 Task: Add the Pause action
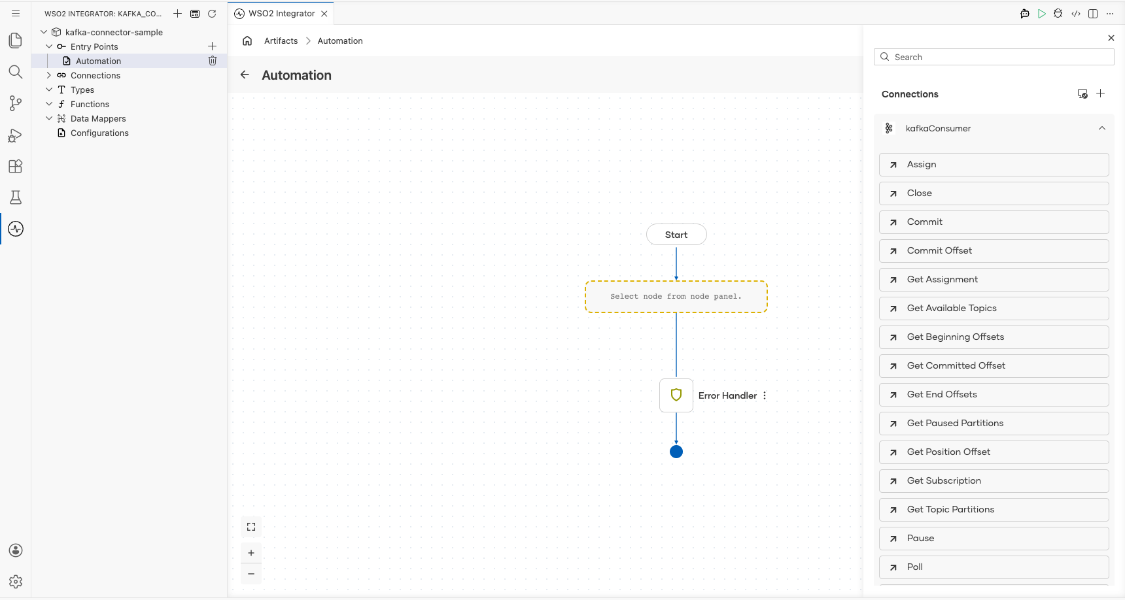click(994, 539)
